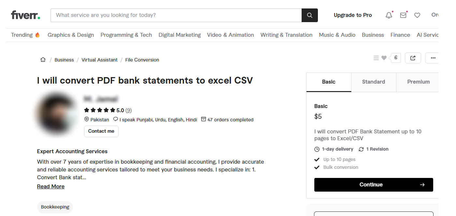Switch to the Standard pricing tab

[x=373, y=82]
